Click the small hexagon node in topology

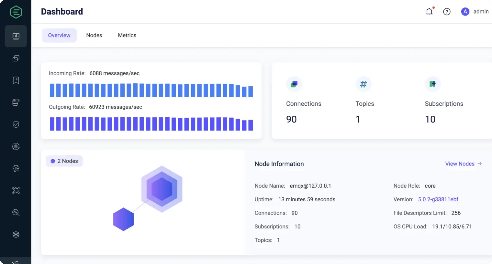123,219
